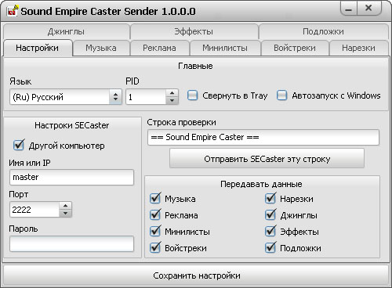Enable Свернуть в Tray checkbox
Screen dimensions: 392x288
coord(193,95)
